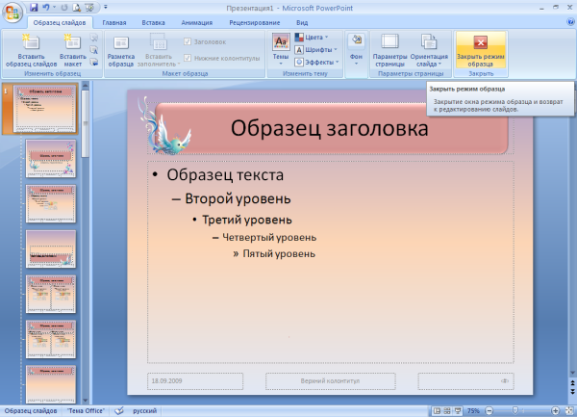577x417 pixels.
Task: Click thumbnail pane scroll up arrow
Action: (85, 86)
